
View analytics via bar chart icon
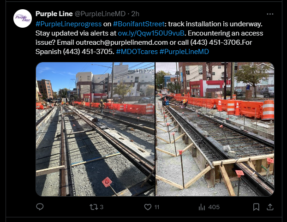click(x=202, y=207)
